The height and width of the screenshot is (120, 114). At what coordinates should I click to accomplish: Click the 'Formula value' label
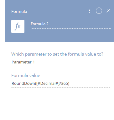point(26,75)
